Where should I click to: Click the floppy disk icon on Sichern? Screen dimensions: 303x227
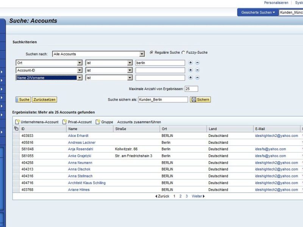pyautogui.click(x=194, y=100)
